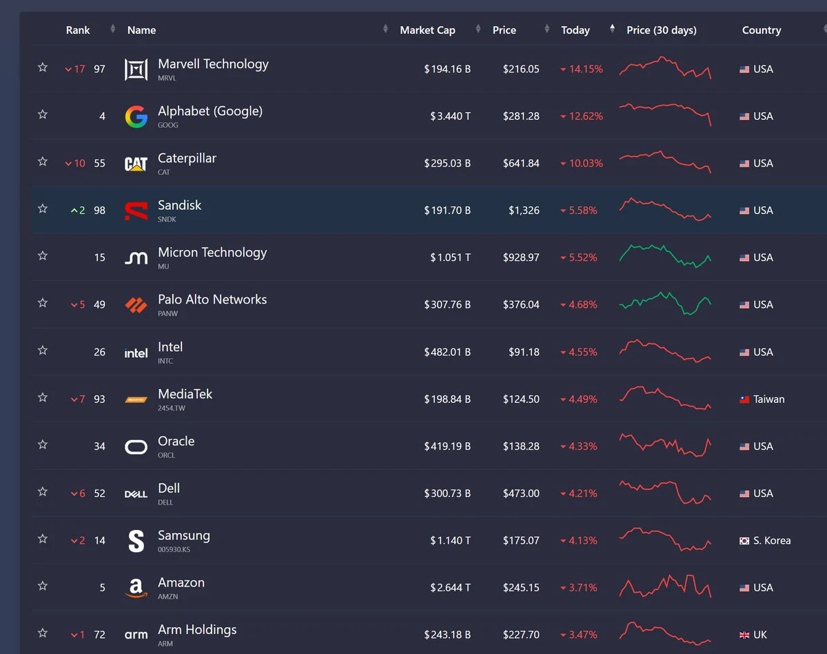Click the Sandisk logo icon
The width and height of the screenshot is (827, 654).
(x=136, y=211)
